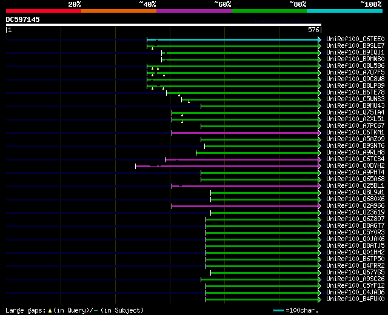Select the UniRef100_B8AGT7 label

coord(355,226)
